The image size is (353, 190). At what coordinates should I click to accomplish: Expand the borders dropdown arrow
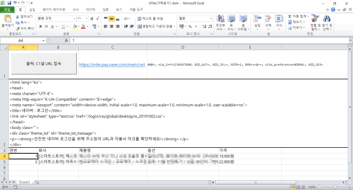[67, 26]
